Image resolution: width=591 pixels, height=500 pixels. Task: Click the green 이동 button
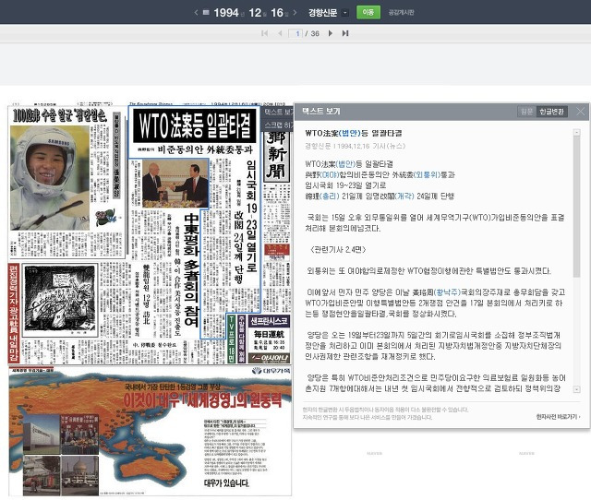click(368, 12)
